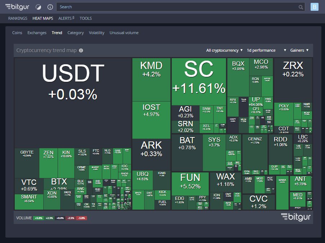
Task: Open the user profile B avatar
Action: point(315,7)
